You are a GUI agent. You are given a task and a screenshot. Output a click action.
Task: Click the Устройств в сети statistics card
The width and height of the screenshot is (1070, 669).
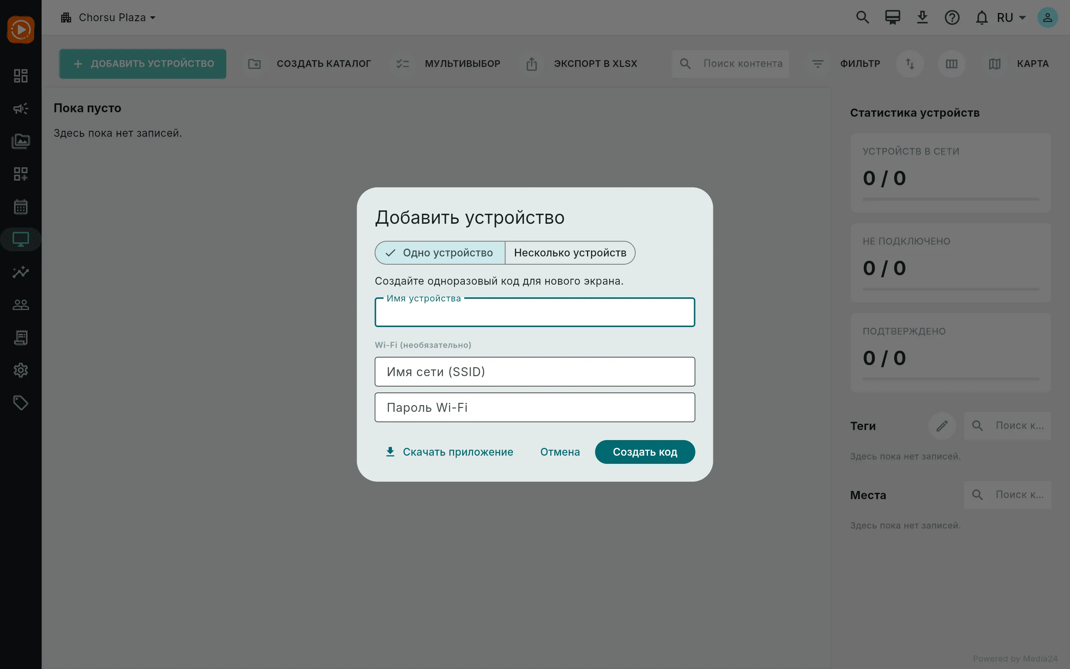(951, 173)
